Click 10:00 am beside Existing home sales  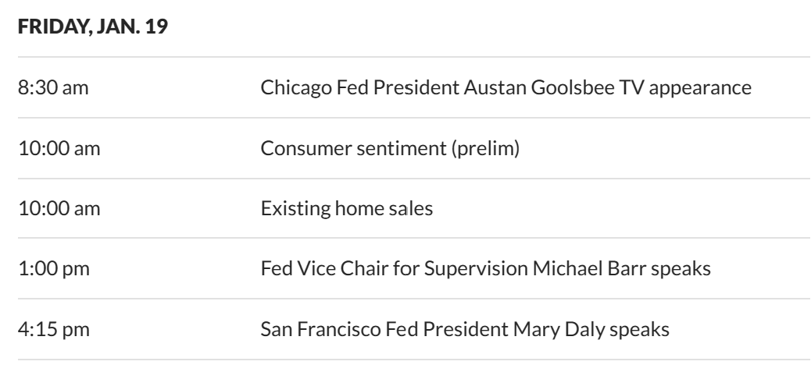[59, 208]
